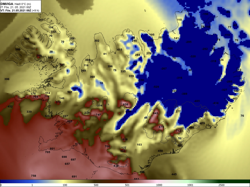Click the map value '141'

pyautogui.click(x=176, y=38)
